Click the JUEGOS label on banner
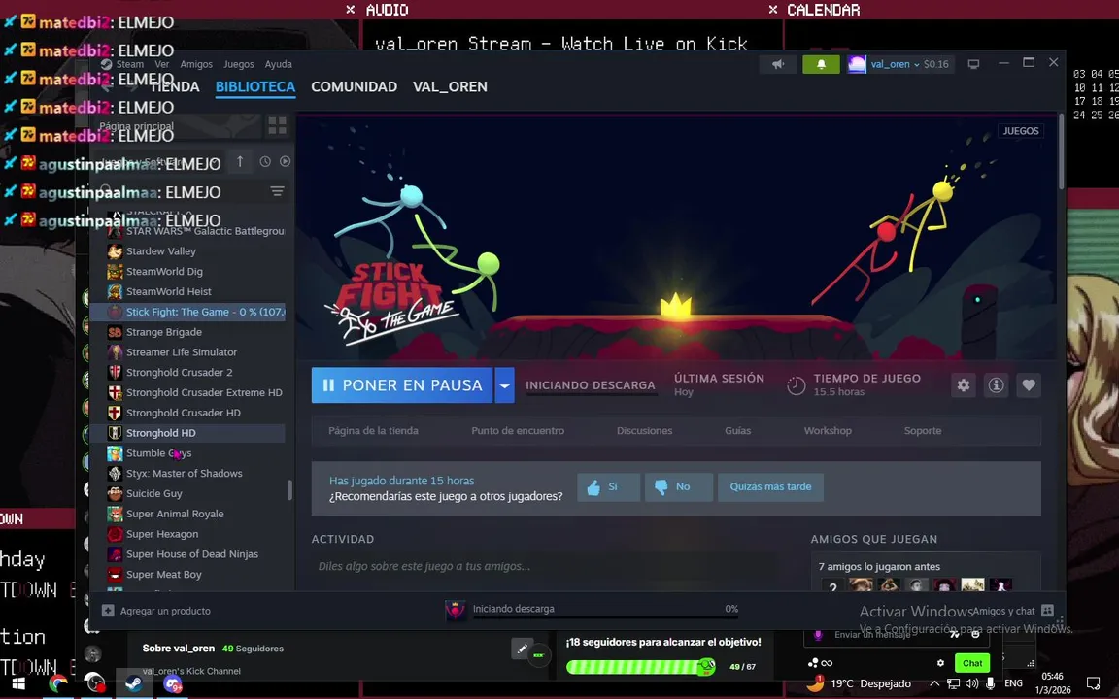 (x=1021, y=131)
